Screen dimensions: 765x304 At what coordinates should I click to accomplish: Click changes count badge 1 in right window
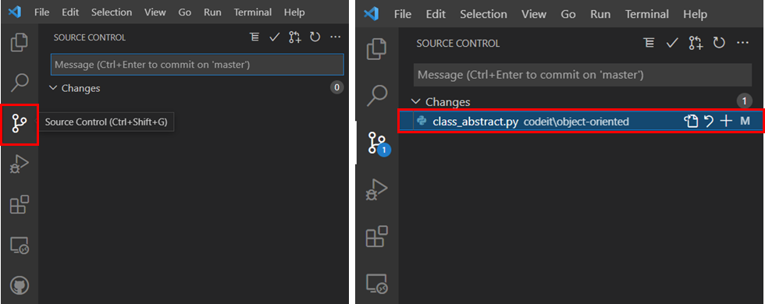point(744,101)
